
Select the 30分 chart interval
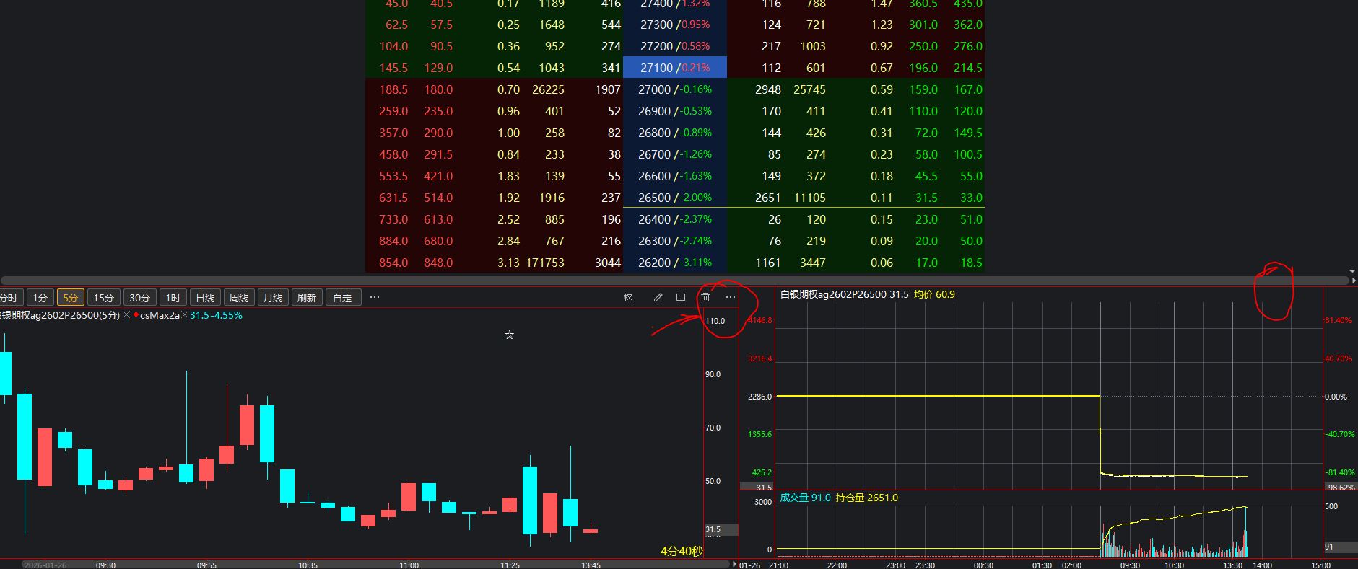click(139, 297)
